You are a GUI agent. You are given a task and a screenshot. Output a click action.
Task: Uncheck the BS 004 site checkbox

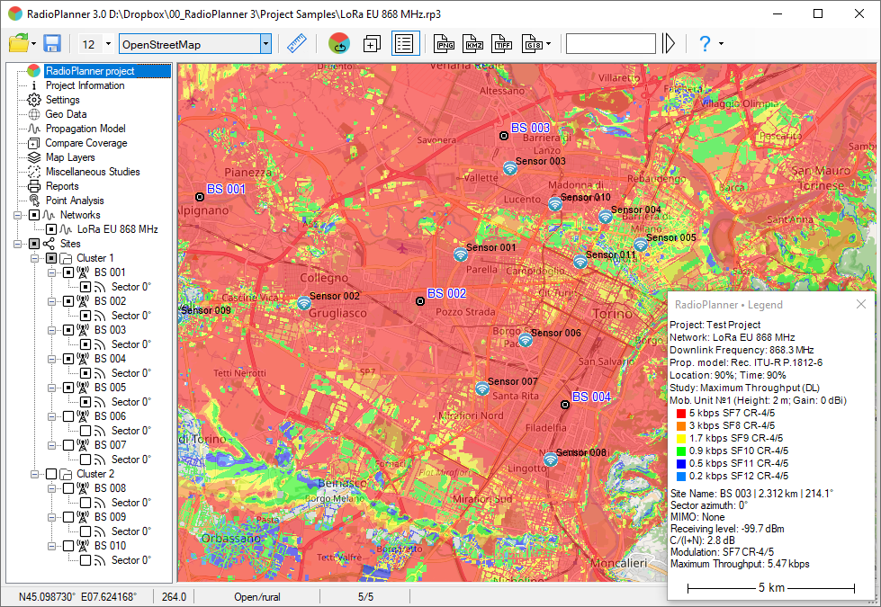(68, 359)
